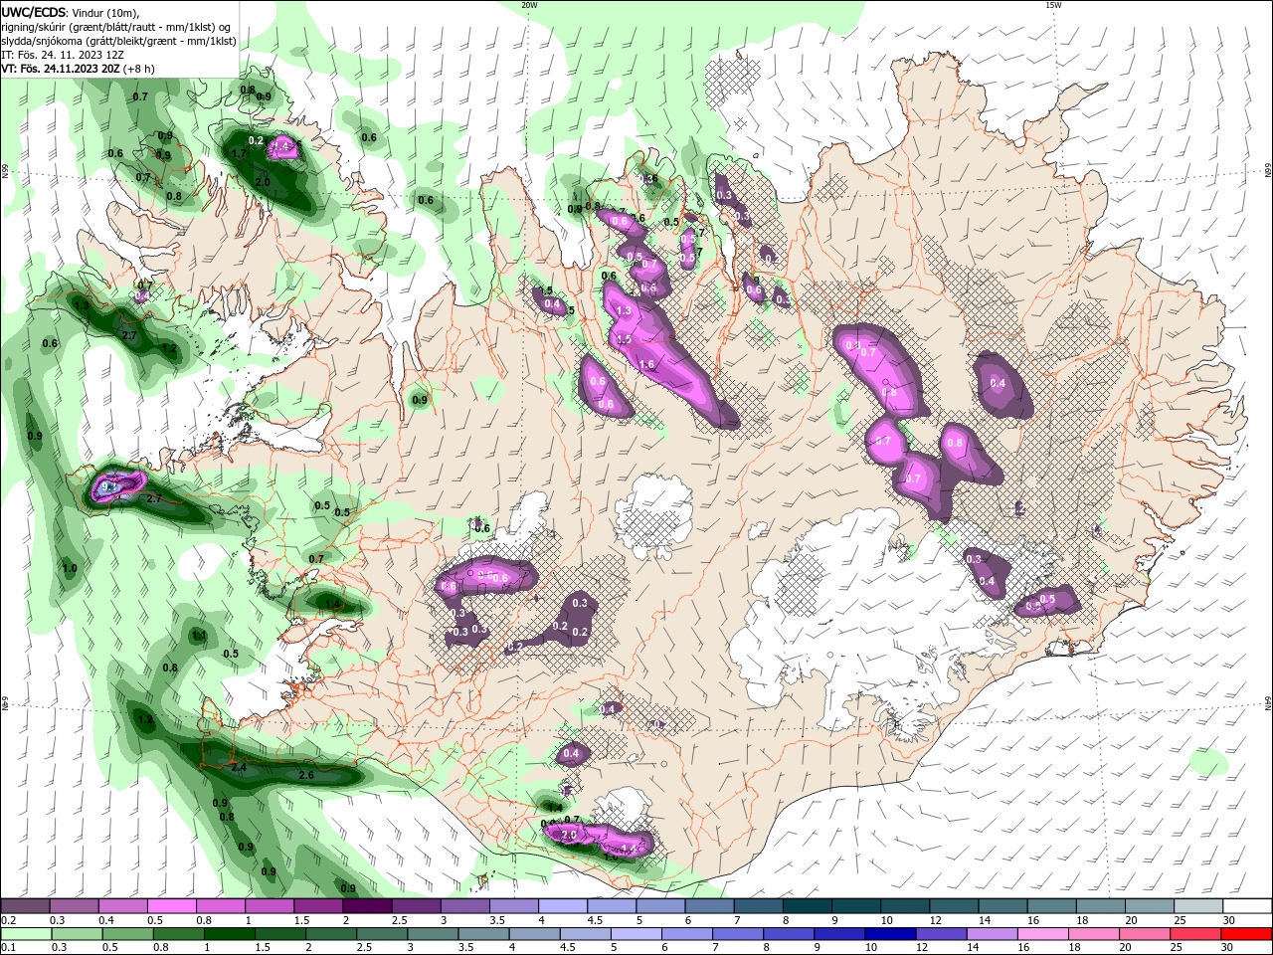Image resolution: width=1273 pixels, height=955 pixels.
Task: Click the '20W' longitude label
Action: (x=529, y=5)
